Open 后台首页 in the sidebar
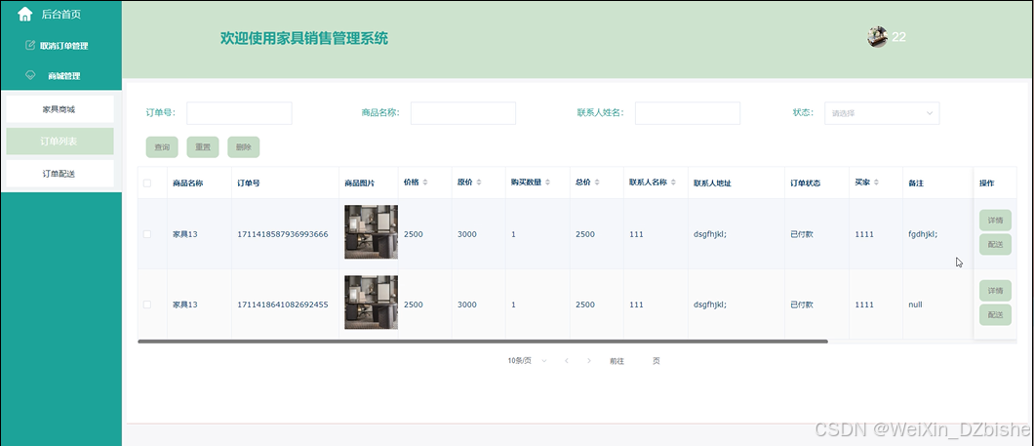Screen dimensions: 1034x446 click(61, 14)
